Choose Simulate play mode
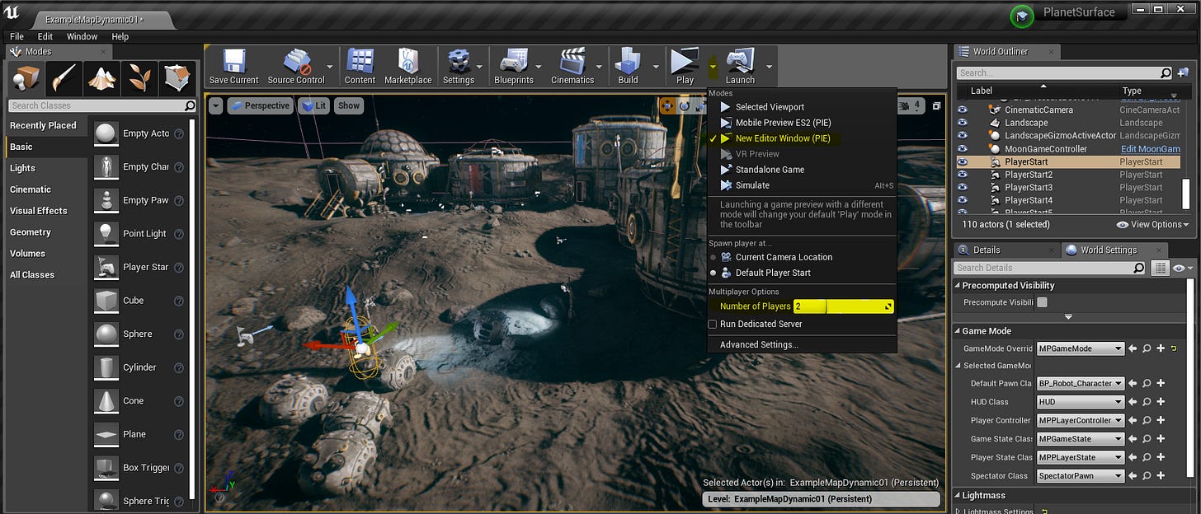 [752, 185]
